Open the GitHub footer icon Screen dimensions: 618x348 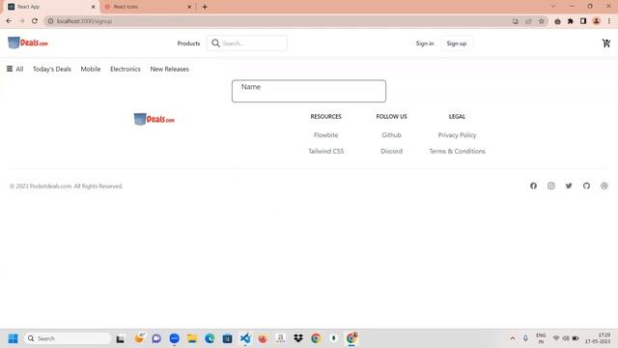(586, 186)
